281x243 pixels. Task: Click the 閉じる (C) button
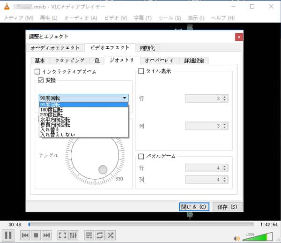pos(194,207)
